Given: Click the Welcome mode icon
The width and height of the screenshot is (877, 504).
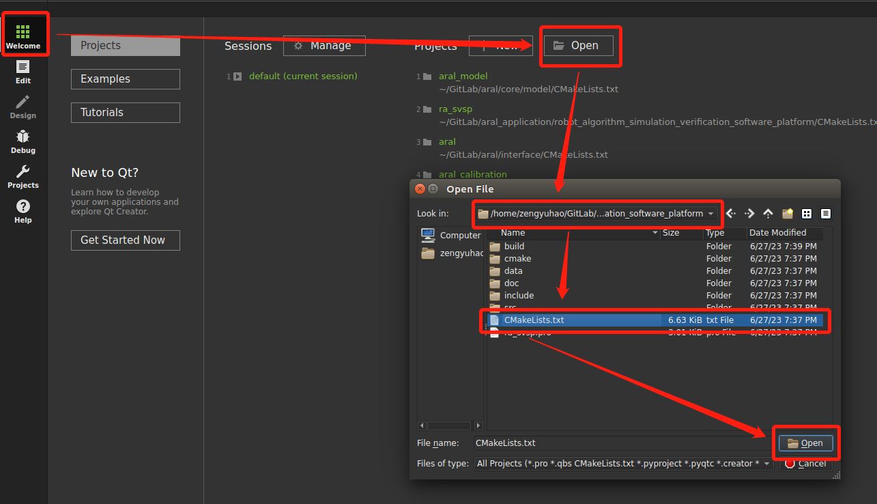Looking at the screenshot, I should [x=23, y=36].
